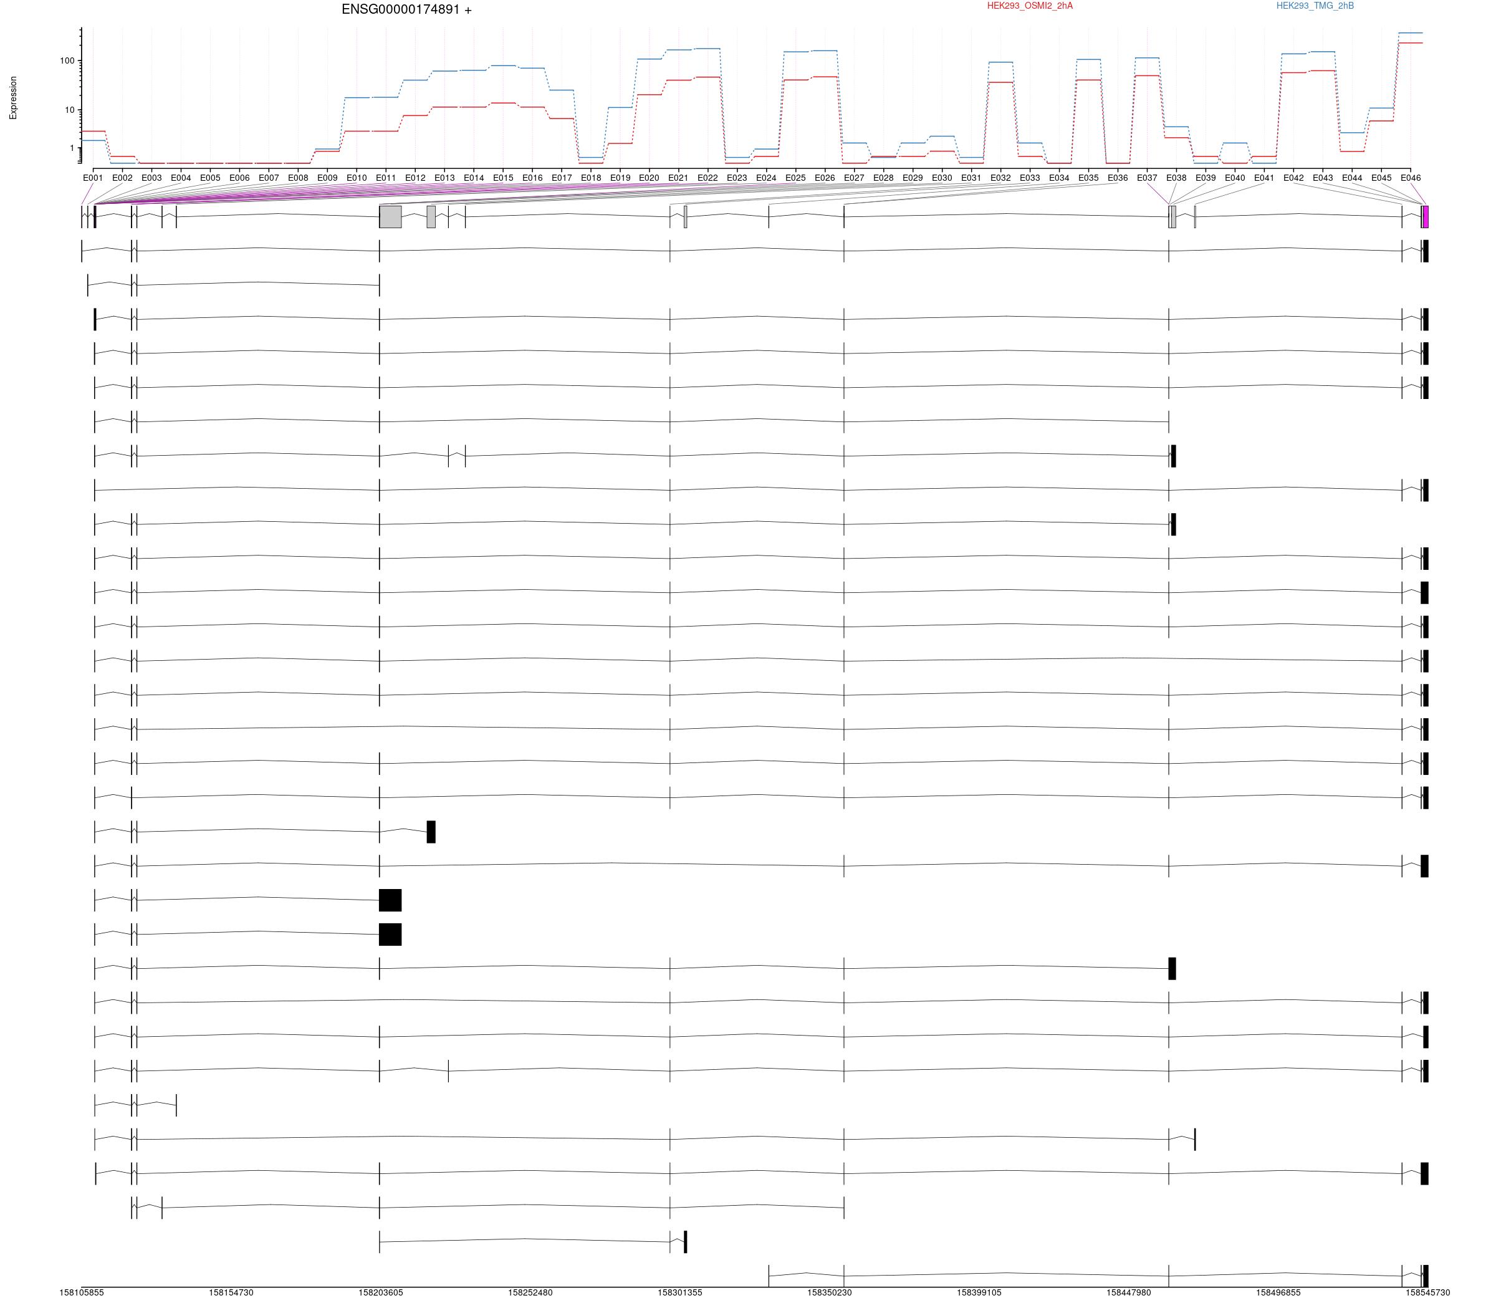This screenshot has height=1303, width=1496.
Task: Click genomic coordinate 158154730
Action: coord(231,1293)
